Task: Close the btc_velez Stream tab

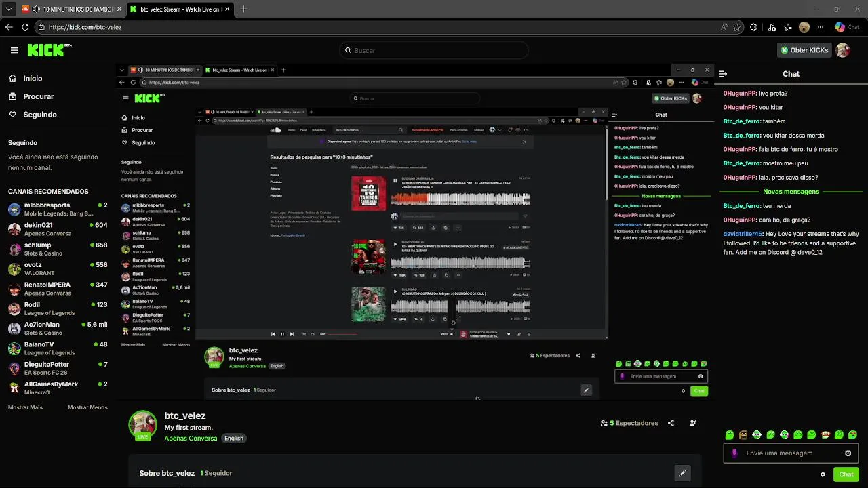Action: point(226,9)
